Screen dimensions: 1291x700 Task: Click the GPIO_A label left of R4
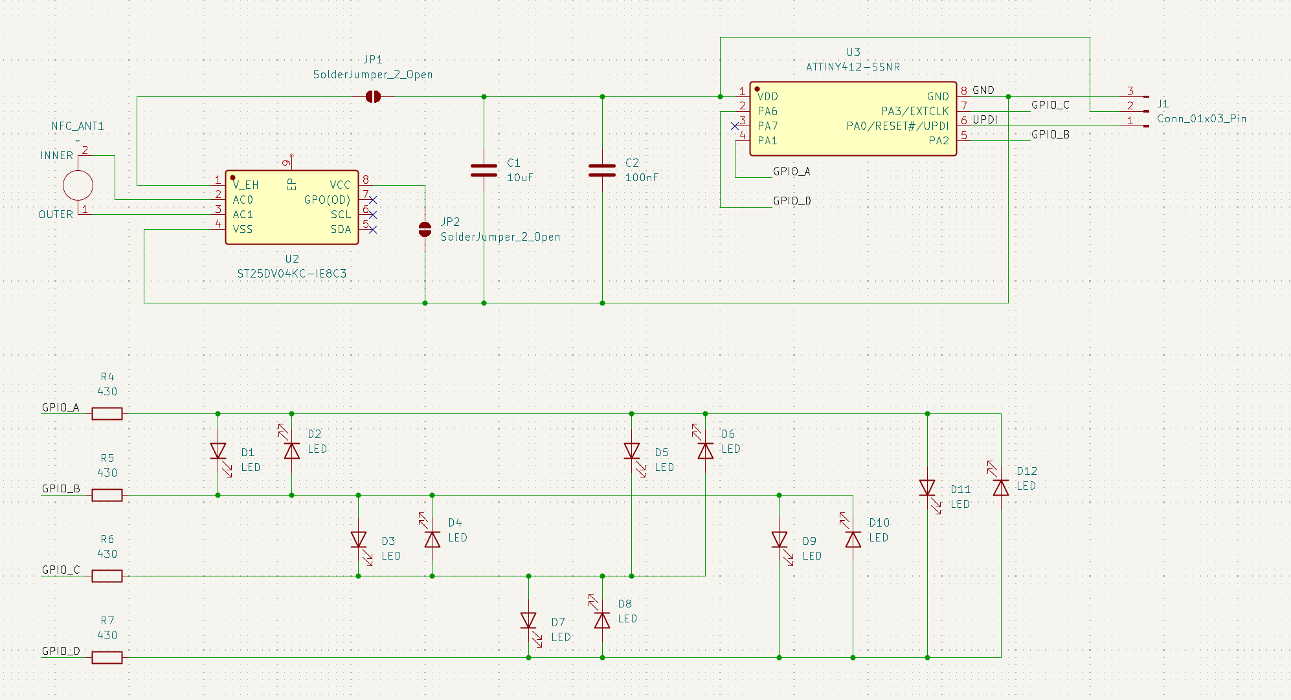point(60,408)
